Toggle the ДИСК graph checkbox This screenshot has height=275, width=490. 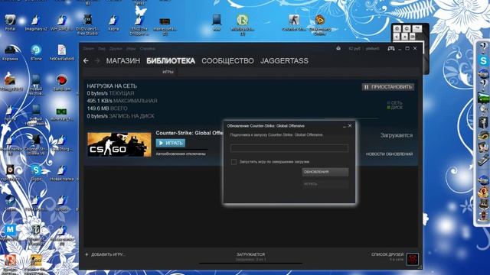tap(388, 108)
